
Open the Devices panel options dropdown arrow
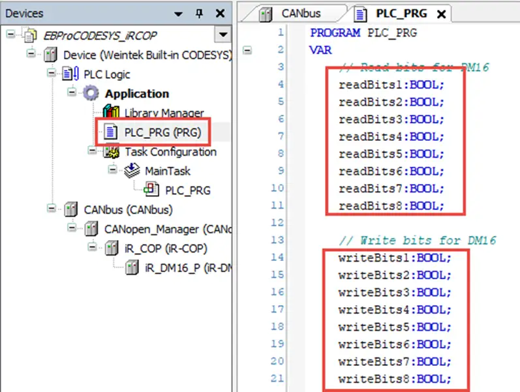pyautogui.click(x=178, y=14)
